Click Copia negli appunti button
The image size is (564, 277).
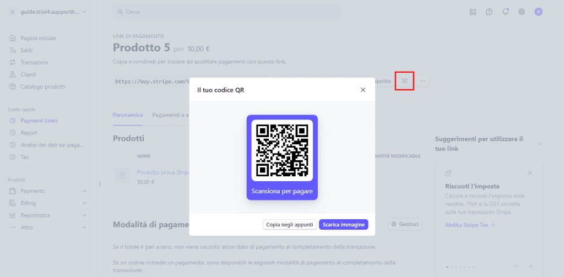coord(290,225)
